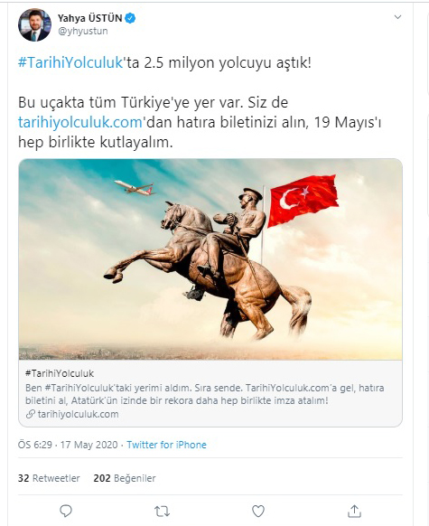Click the card title #TarihiYolculuk
429x526 pixels.
pos(60,373)
